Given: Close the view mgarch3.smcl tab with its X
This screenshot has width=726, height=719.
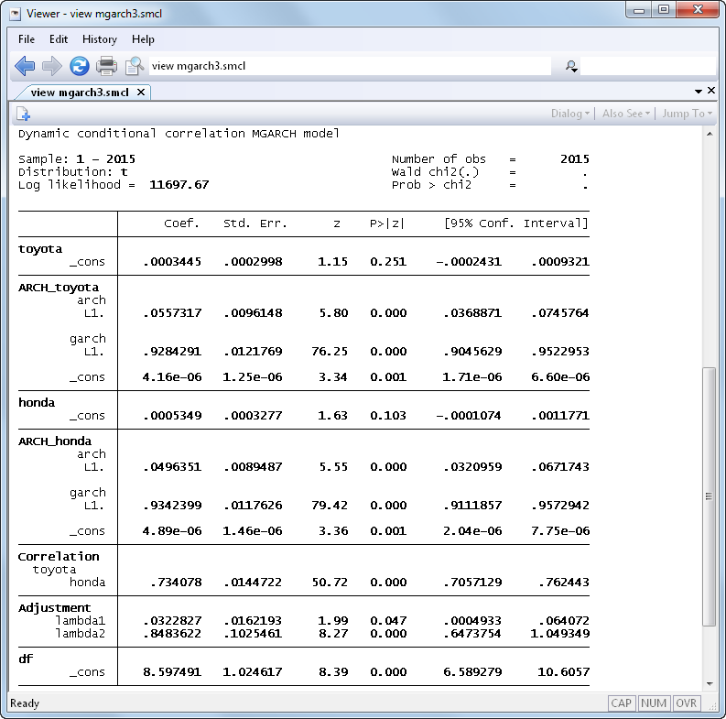Looking at the screenshot, I should point(141,92).
